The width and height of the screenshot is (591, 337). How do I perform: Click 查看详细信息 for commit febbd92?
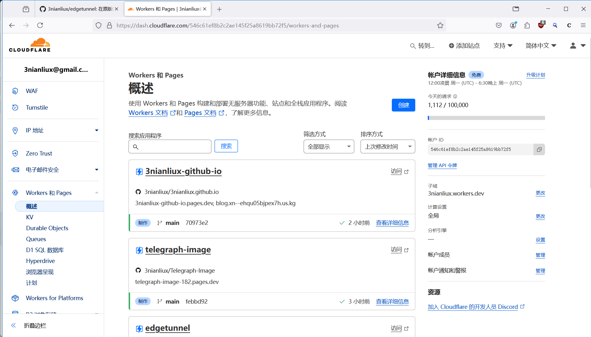pos(392,301)
